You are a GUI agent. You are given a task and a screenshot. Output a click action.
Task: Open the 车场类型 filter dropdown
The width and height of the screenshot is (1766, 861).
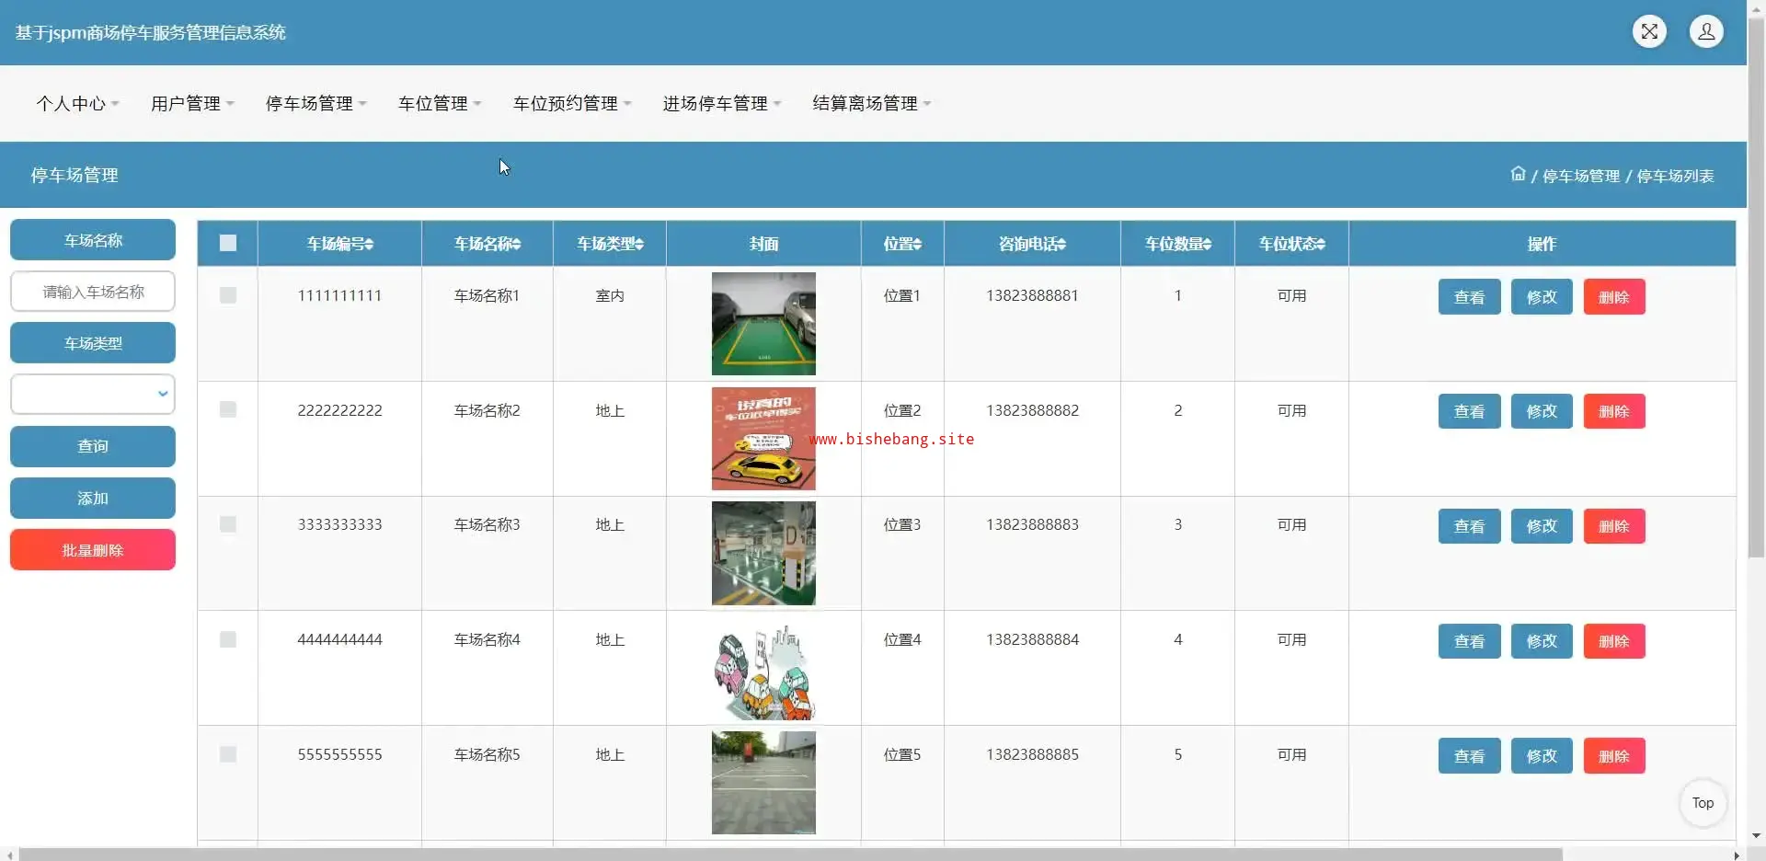tap(93, 394)
